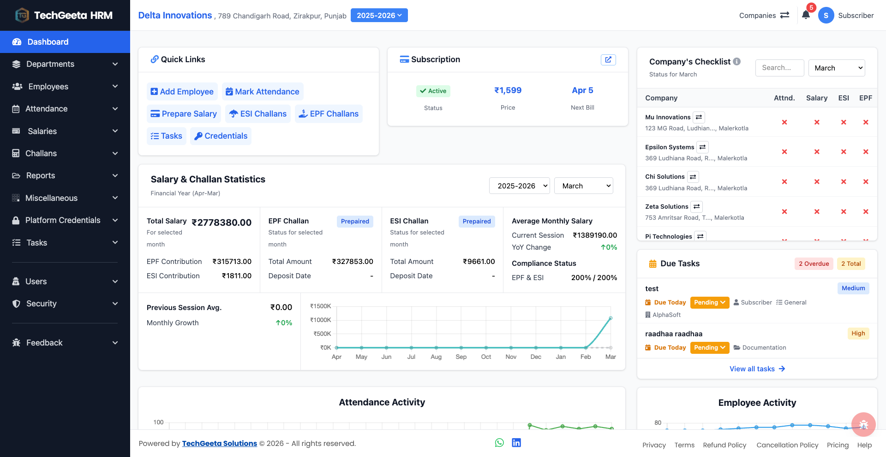Click Zeta Solutions EPF cross mark
886x457 pixels.
866,211
